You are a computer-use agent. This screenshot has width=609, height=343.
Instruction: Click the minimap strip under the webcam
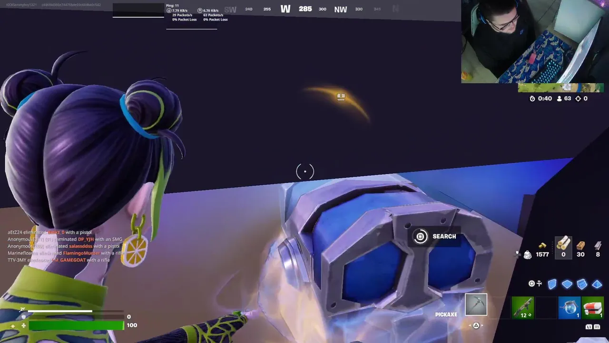click(560, 88)
